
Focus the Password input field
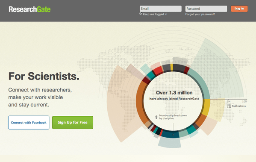click(206, 9)
